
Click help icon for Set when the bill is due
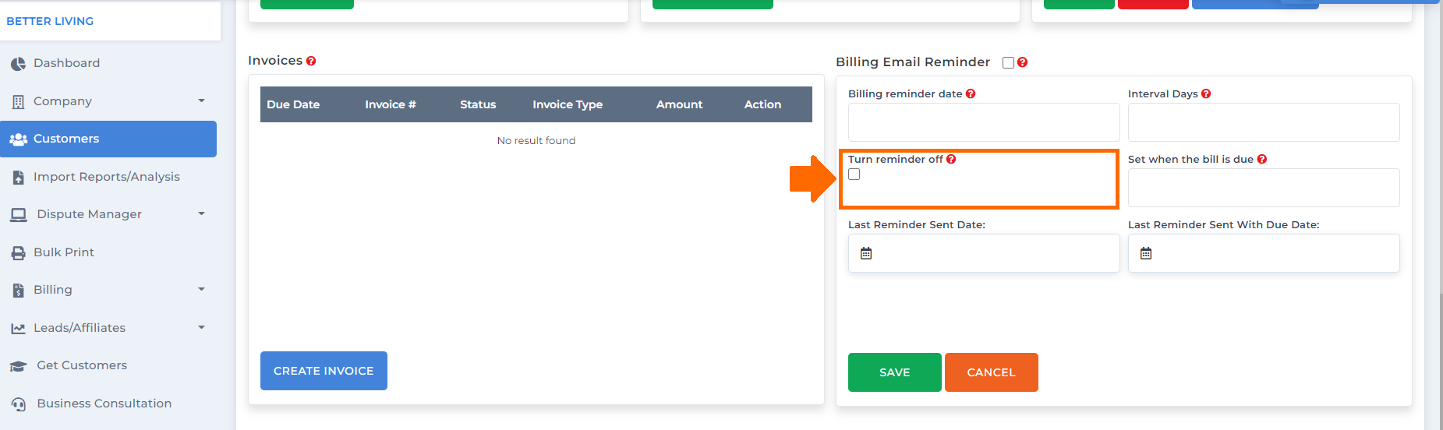click(x=1262, y=159)
